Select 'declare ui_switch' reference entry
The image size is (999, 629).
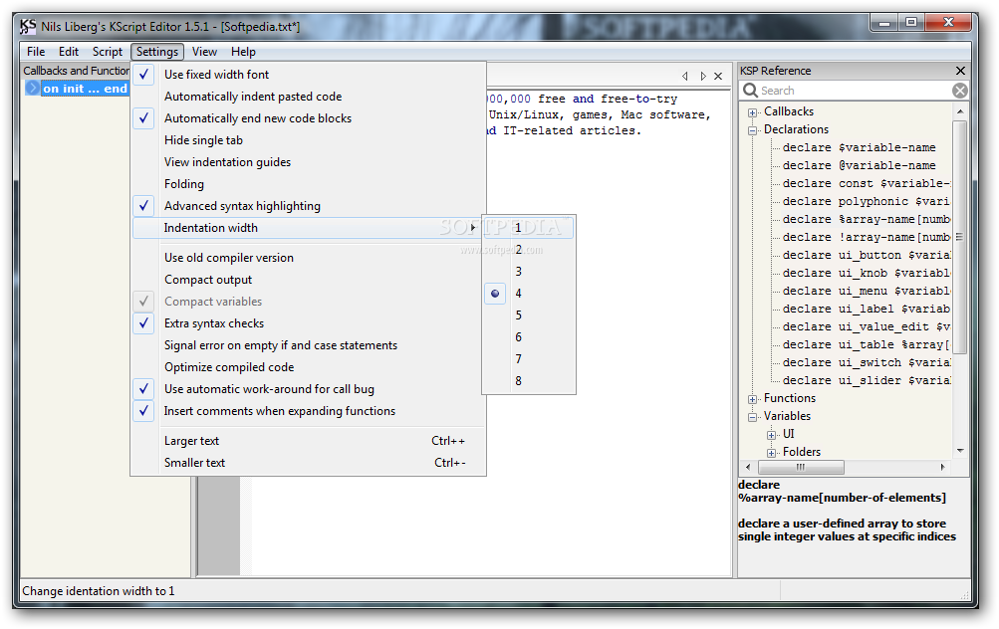pos(866,362)
